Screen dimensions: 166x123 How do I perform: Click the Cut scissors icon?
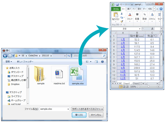(122, 14)
